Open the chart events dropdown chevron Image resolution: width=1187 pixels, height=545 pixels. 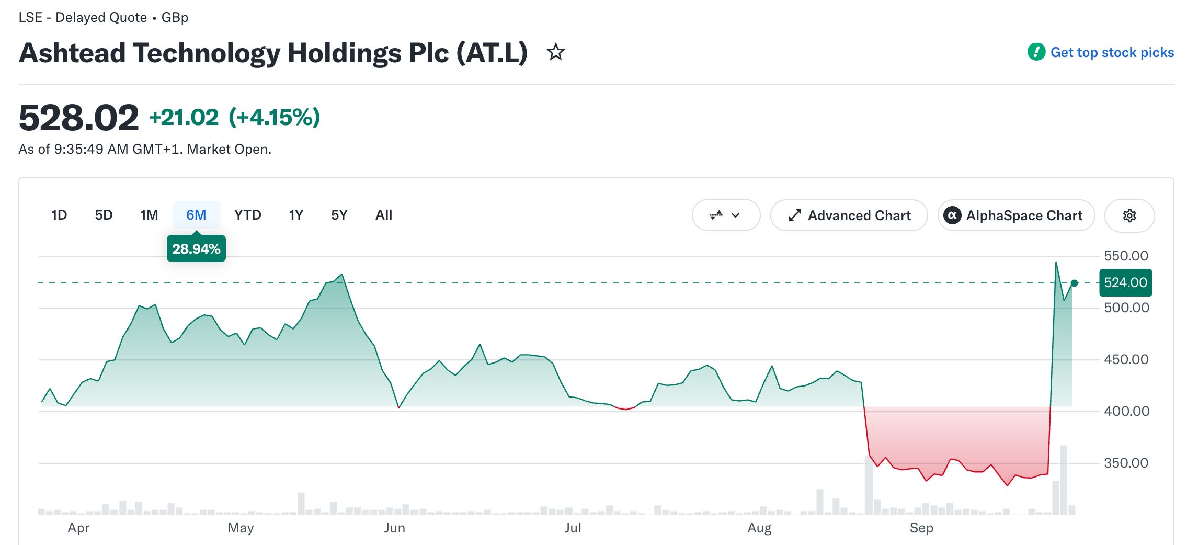coord(736,215)
